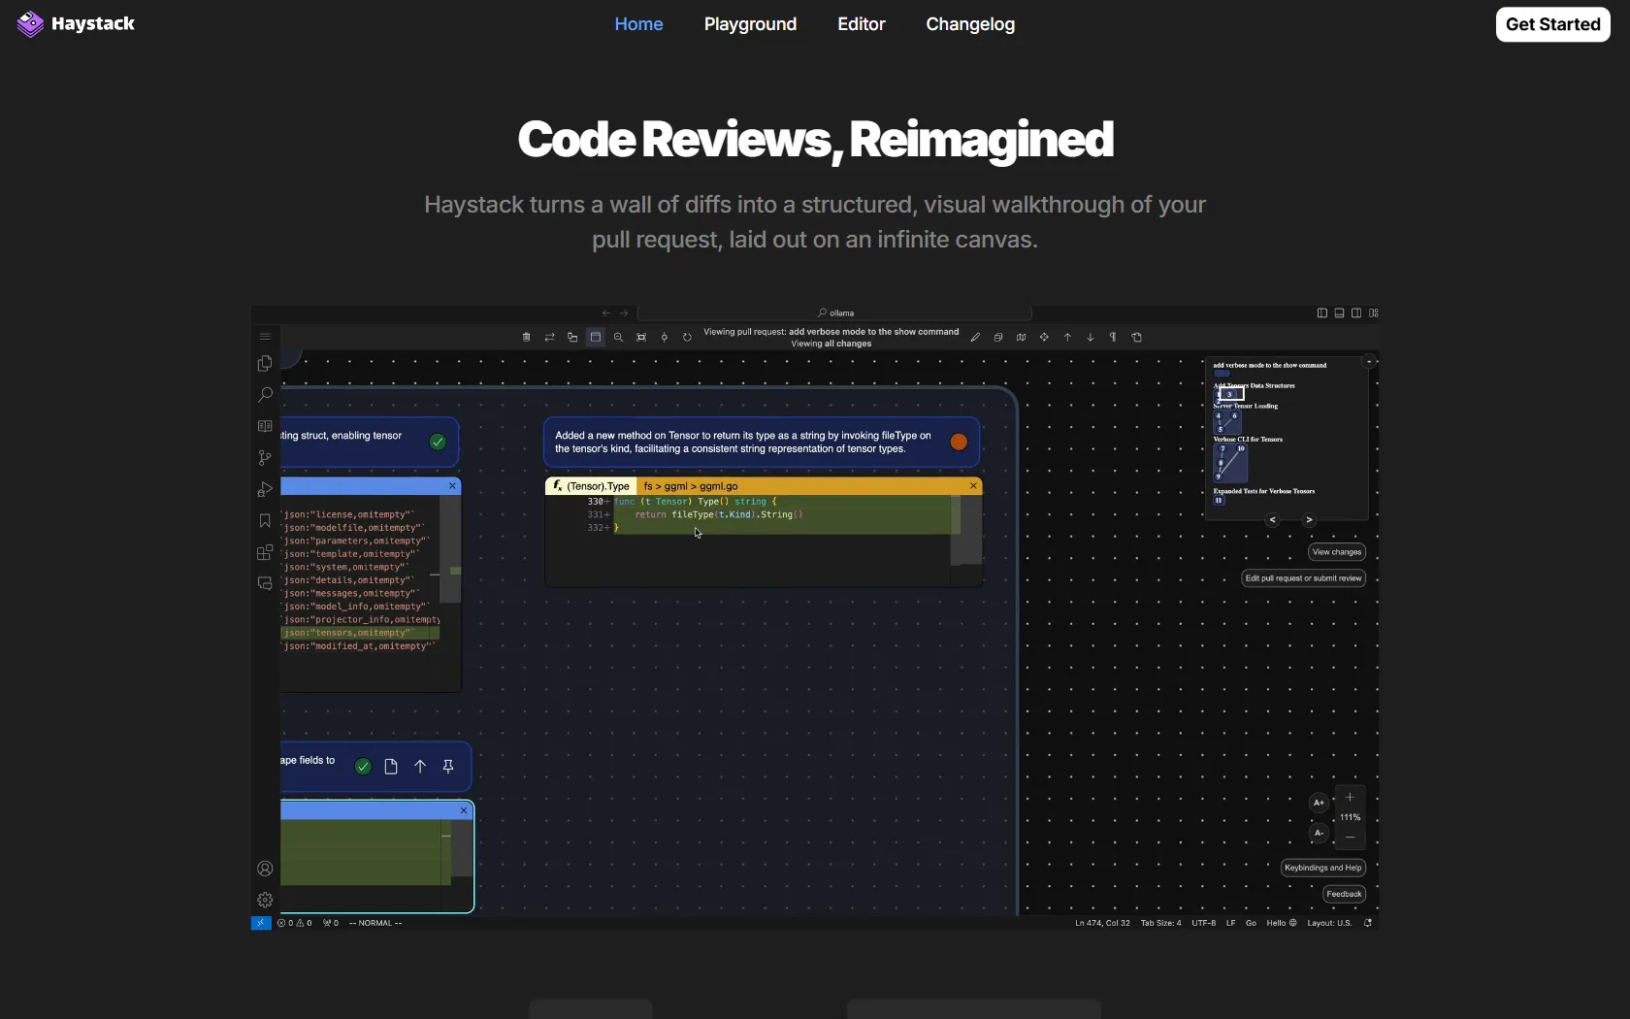1630x1019 pixels.
Task: Click the Keybindings and Help button
Action: tap(1322, 868)
